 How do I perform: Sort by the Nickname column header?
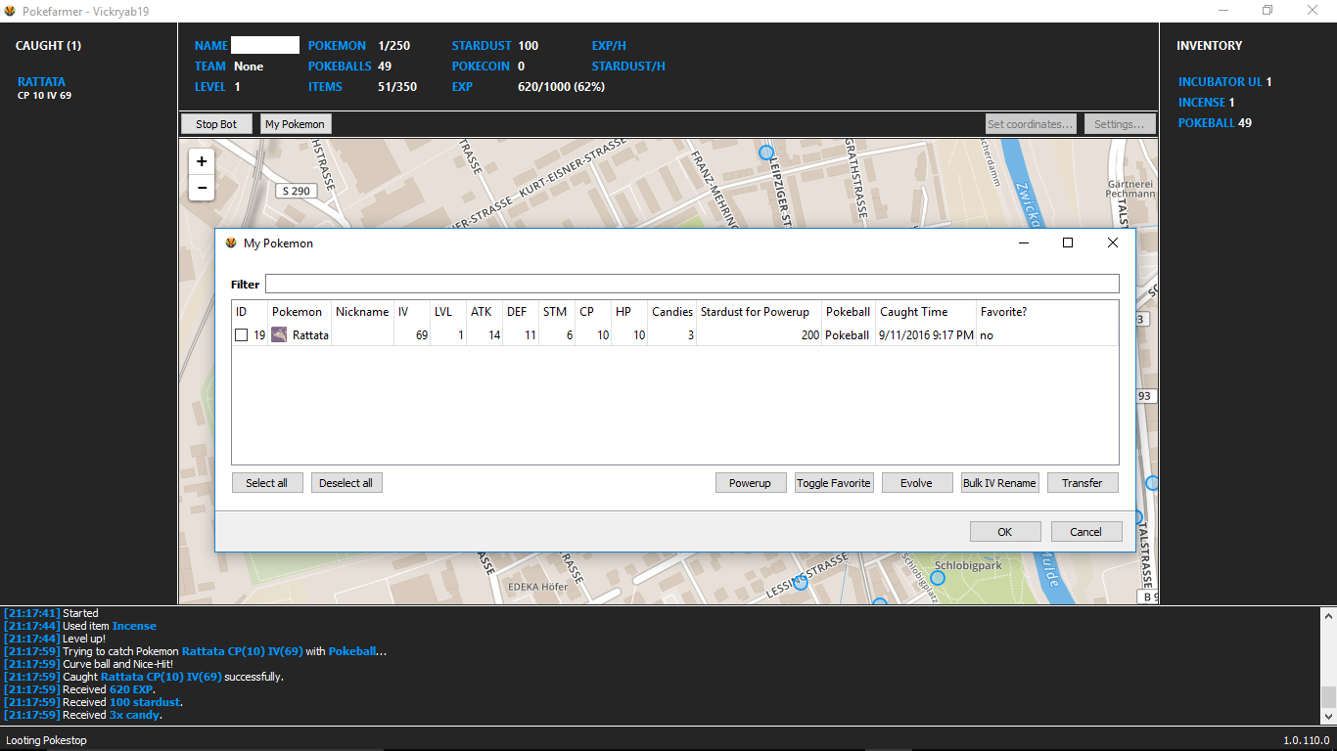click(x=362, y=312)
